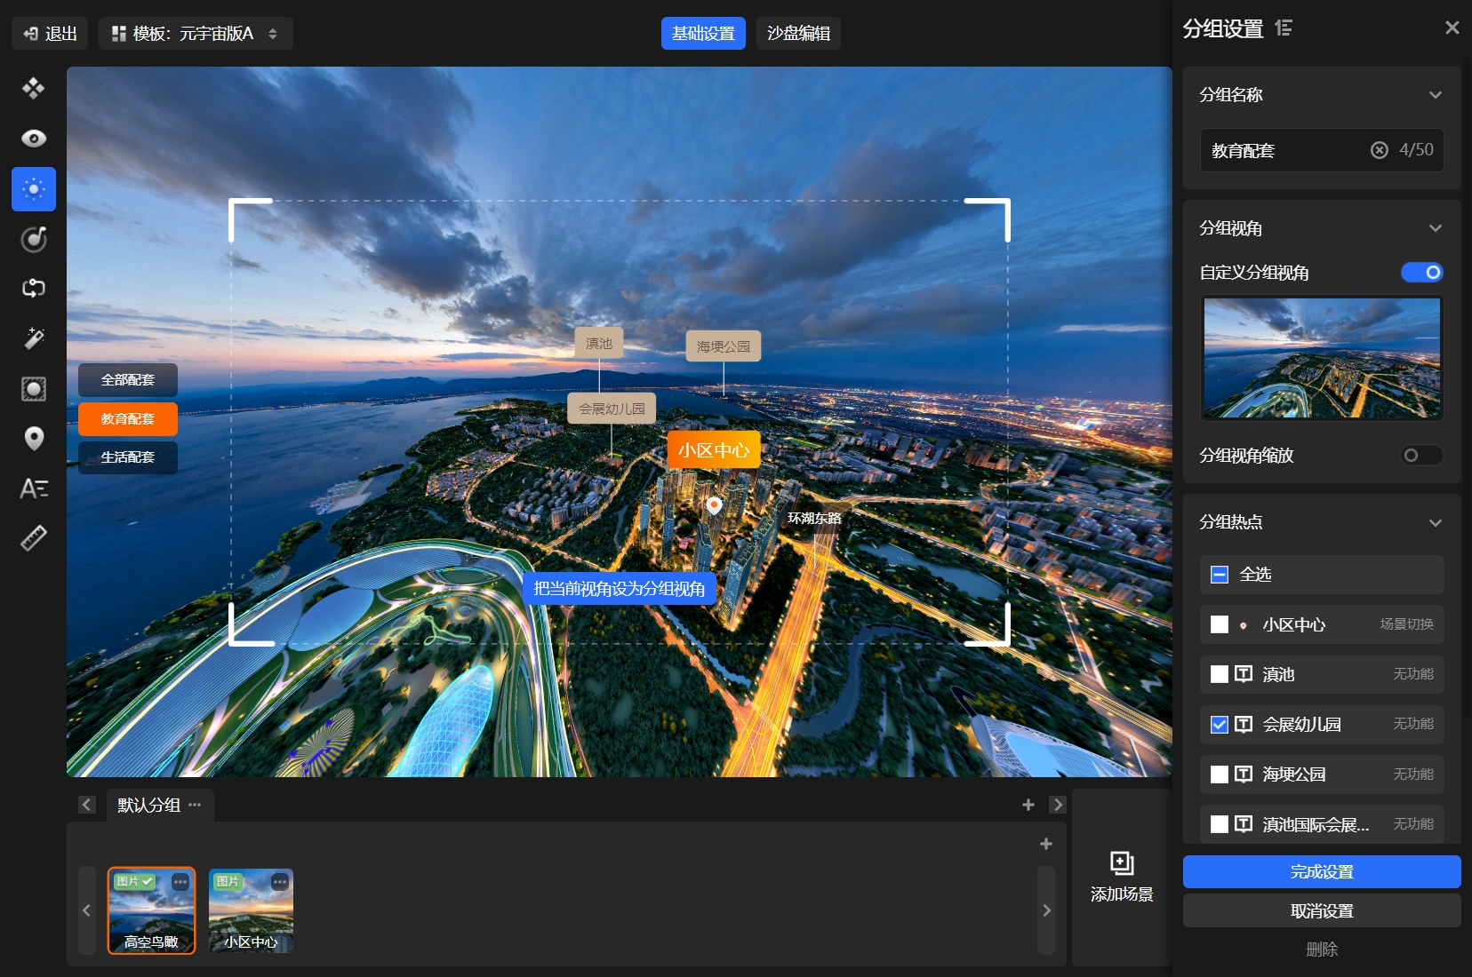Uncheck the 会展幼儿园 hotspot checkbox
The width and height of the screenshot is (1472, 977).
(1220, 725)
